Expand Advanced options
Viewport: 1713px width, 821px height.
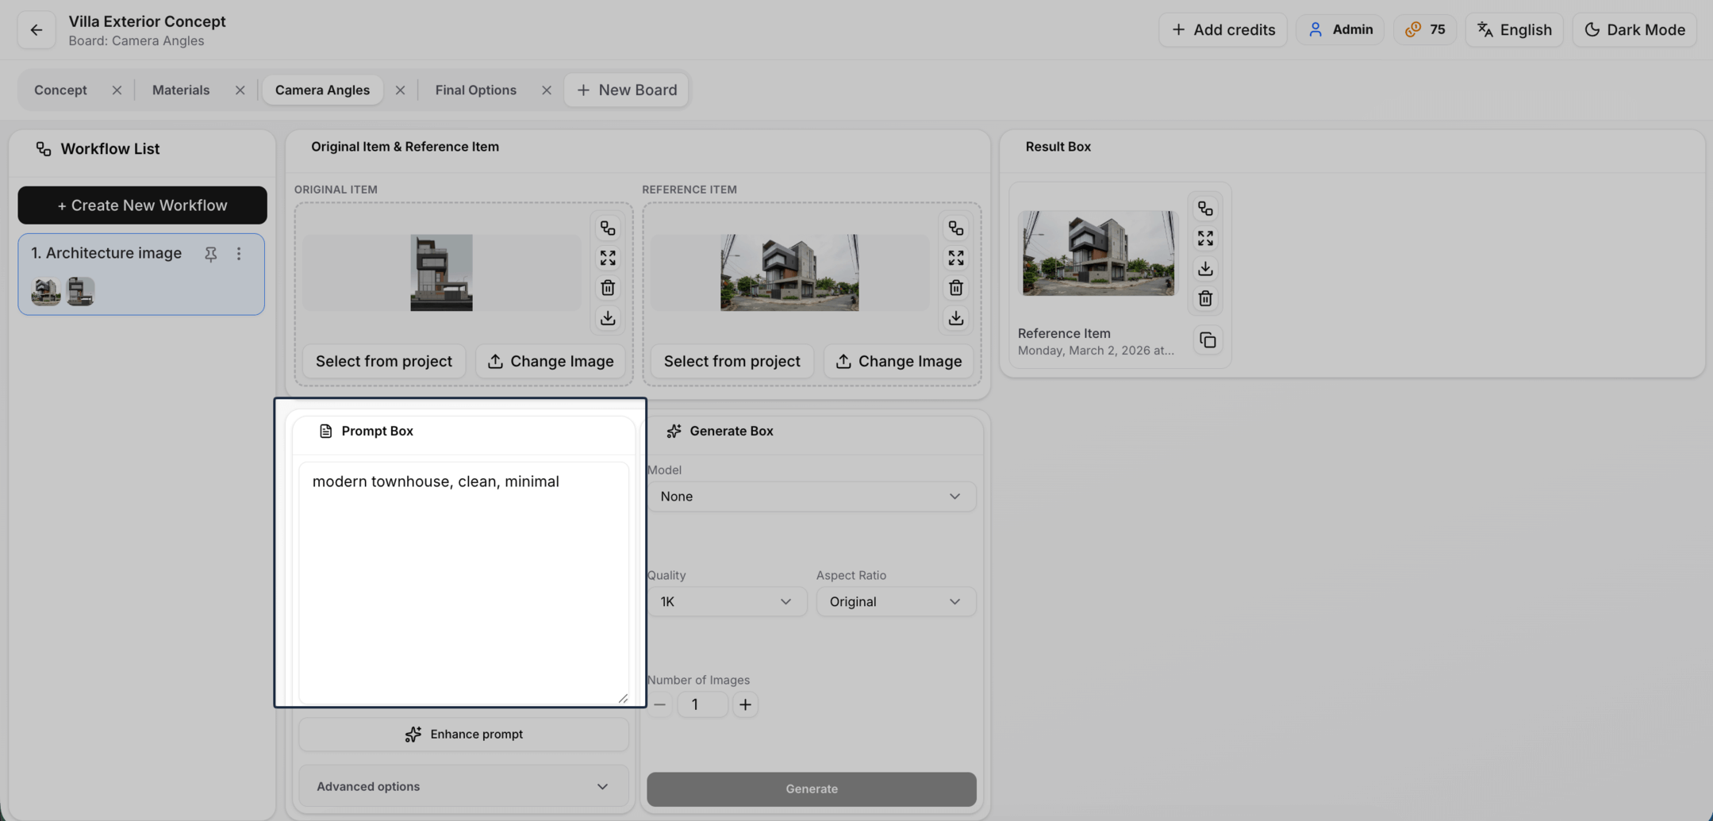463,787
